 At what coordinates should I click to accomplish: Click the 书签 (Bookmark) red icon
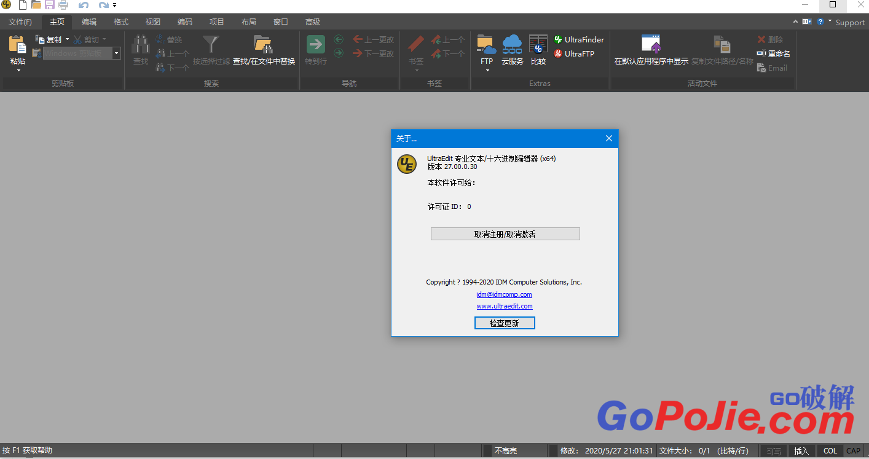click(416, 45)
